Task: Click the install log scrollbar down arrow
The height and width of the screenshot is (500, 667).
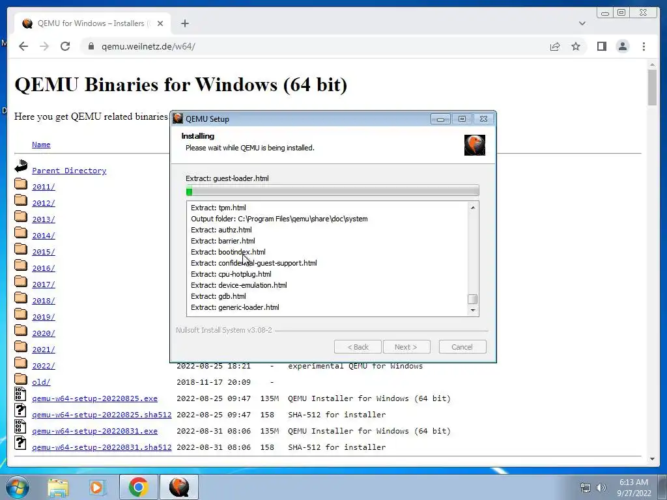Action: [x=473, y=311]
